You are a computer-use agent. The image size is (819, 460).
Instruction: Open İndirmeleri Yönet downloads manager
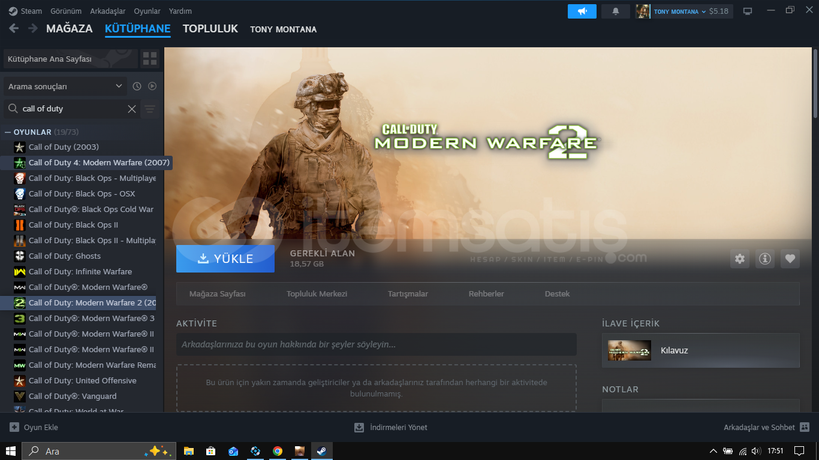click(391, 427)
